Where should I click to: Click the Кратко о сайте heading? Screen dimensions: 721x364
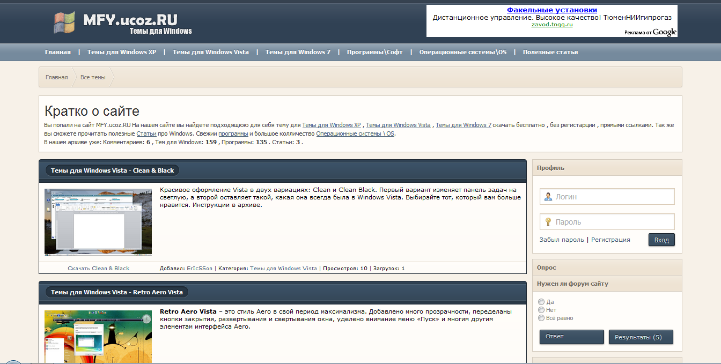tap(92, 111)
